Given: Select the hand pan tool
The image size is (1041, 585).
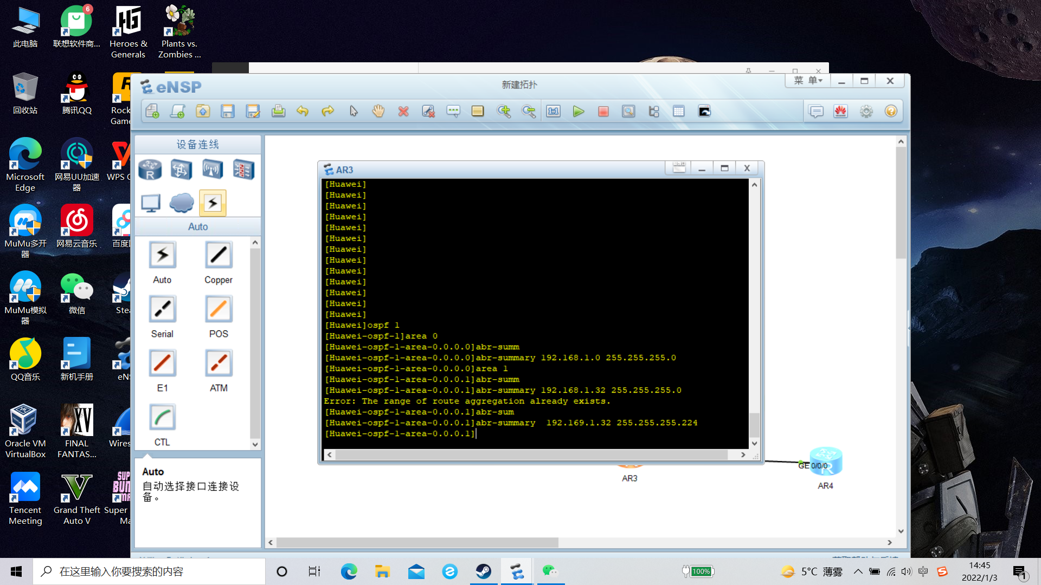Looking at the screenshot, I should coord(378,111).
